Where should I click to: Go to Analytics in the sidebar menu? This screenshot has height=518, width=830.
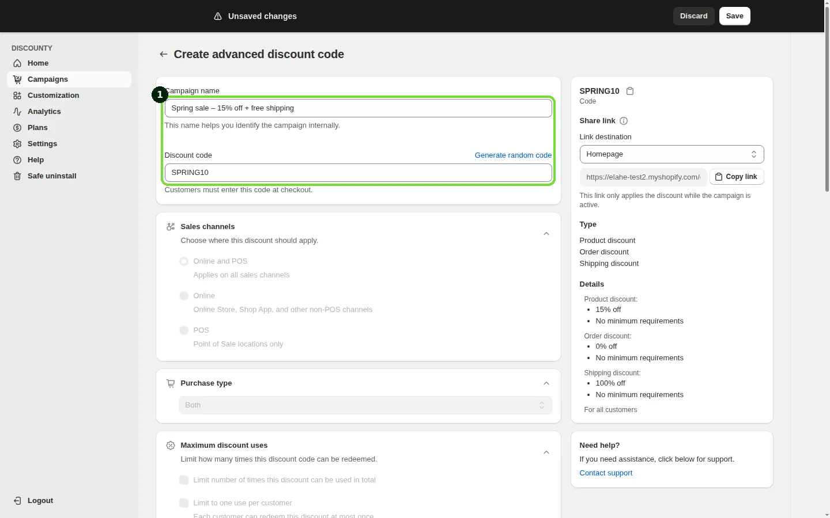click(x=69, y=112)
